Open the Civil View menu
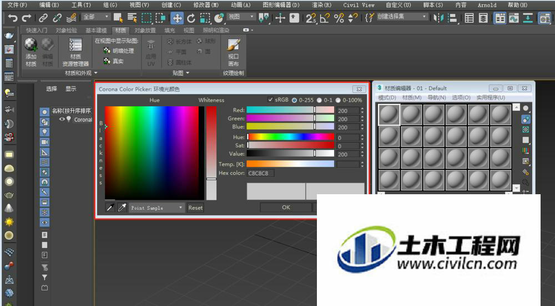 359,5
